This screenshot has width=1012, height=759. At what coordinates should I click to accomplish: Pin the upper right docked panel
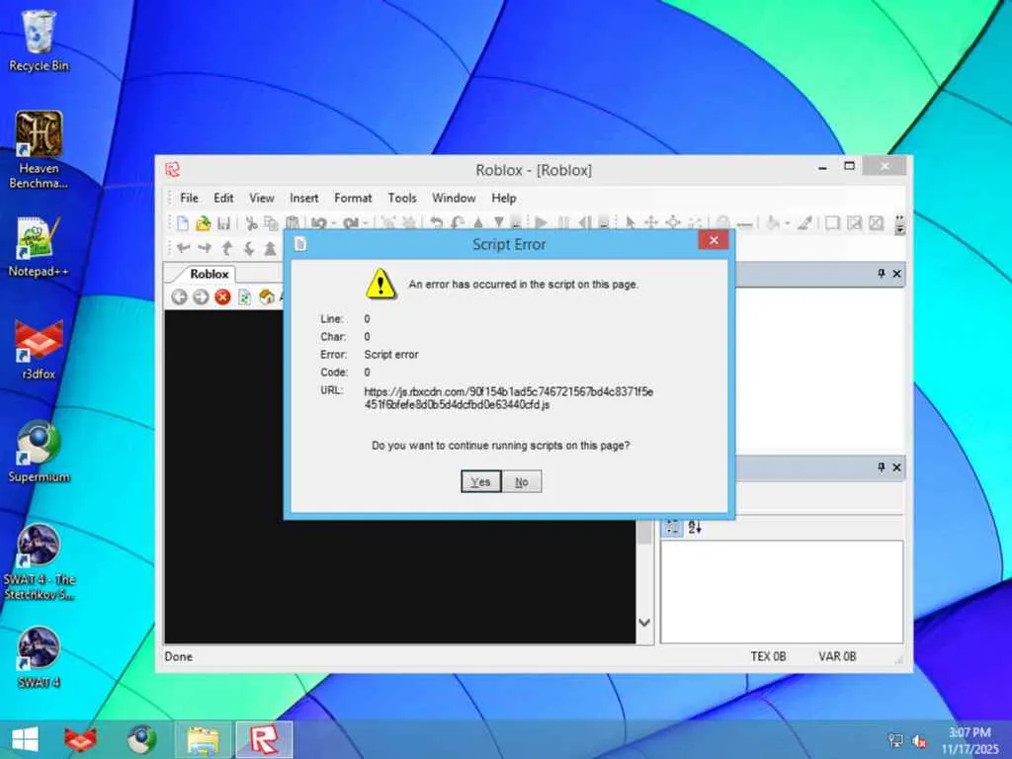click(x=881, y=274)
